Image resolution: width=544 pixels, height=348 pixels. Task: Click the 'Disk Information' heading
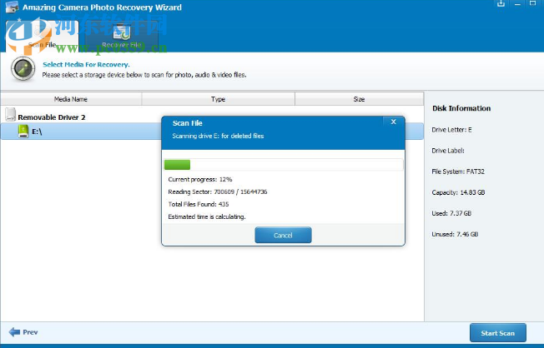[461, 108]
